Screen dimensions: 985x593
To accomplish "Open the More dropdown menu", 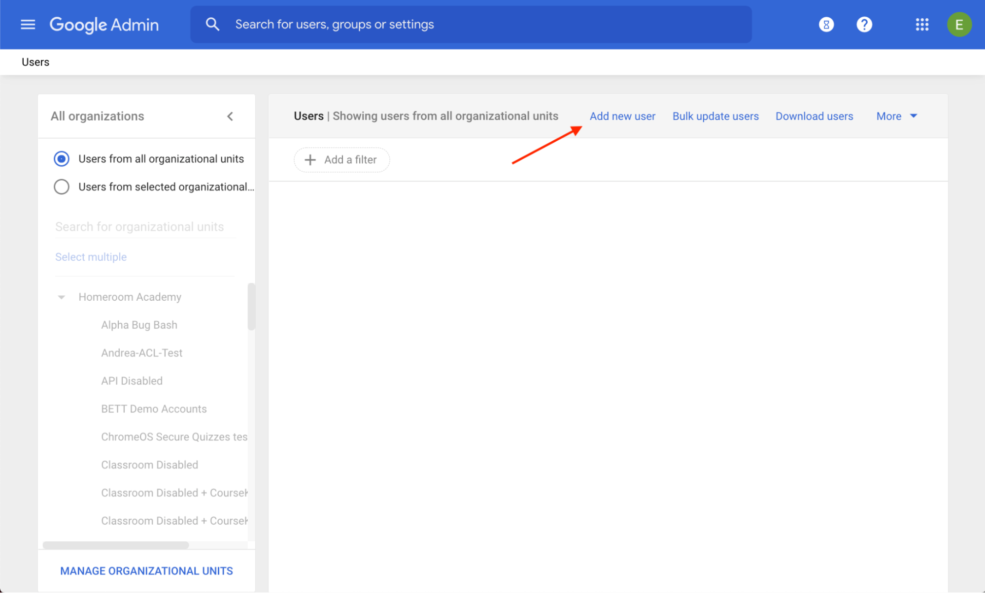I will [897, 116].
